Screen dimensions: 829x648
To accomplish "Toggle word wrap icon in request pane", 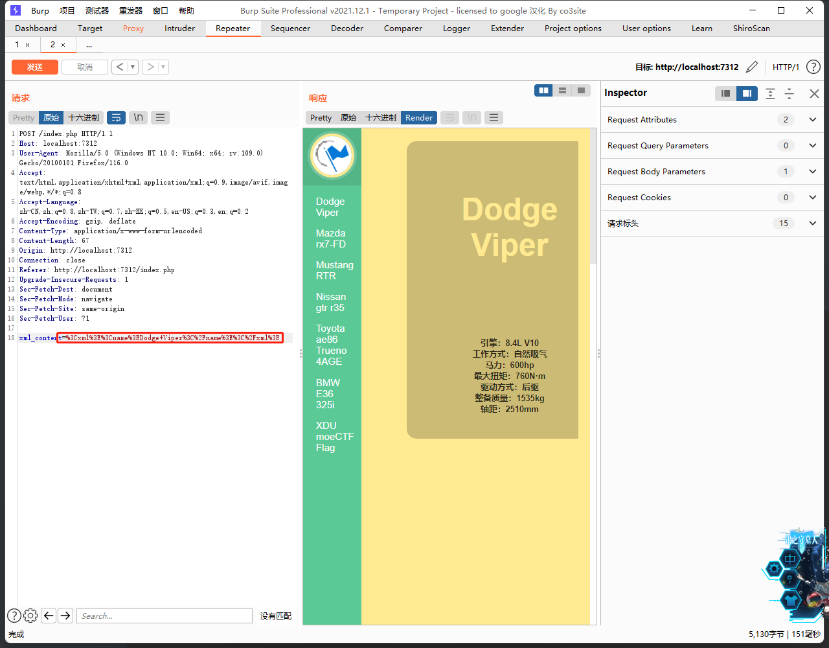I will pos(117,117).
